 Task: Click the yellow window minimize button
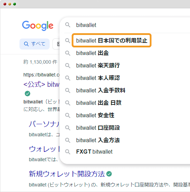(x=10, y=4)
